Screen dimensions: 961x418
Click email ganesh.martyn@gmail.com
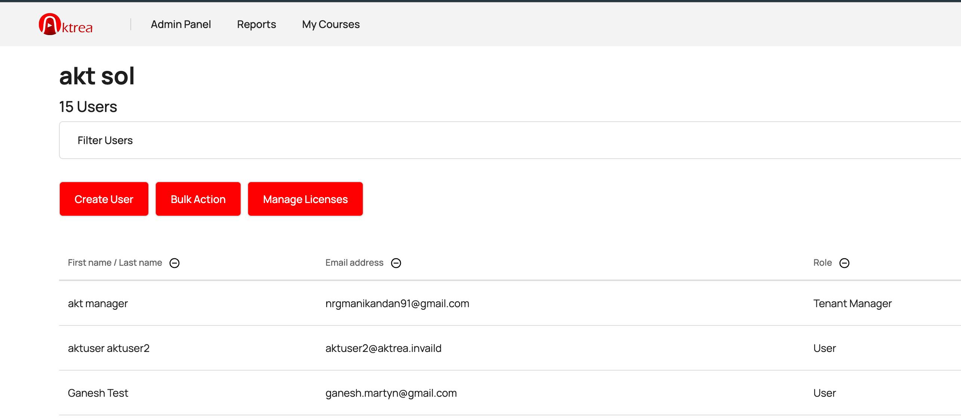click(391, 393)
